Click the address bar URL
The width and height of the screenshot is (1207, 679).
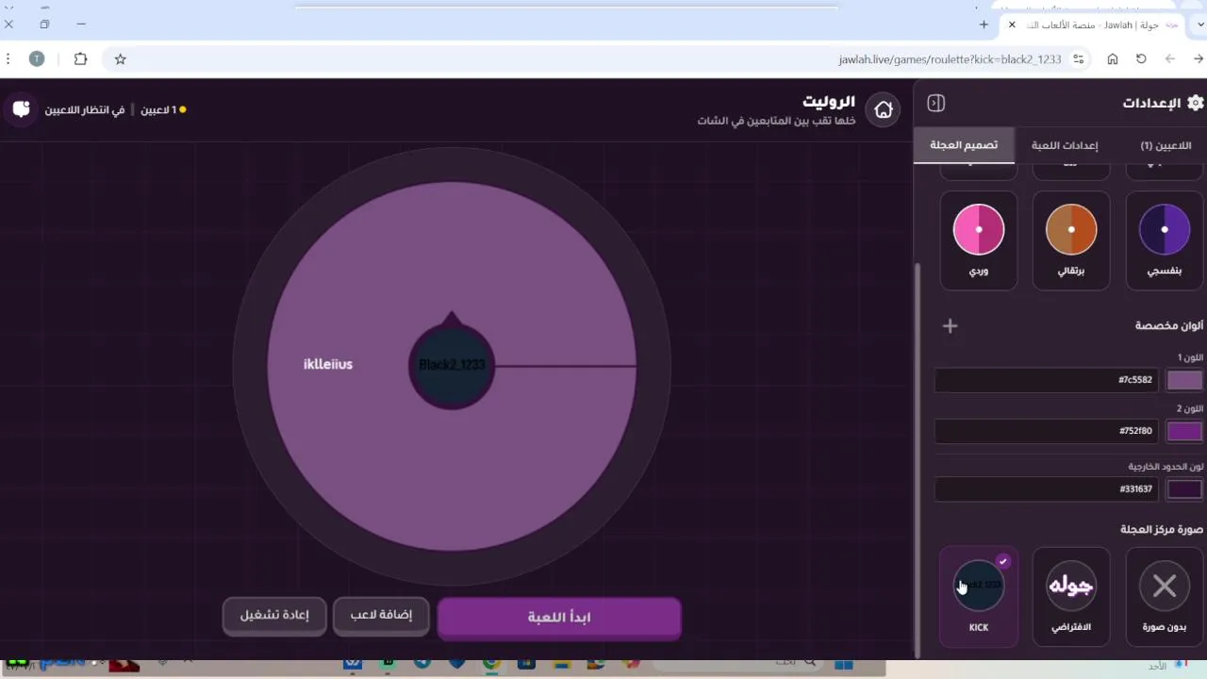point(950,58)
